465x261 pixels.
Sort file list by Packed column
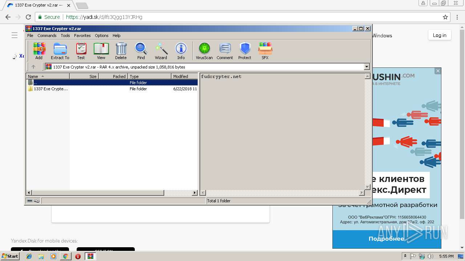(113, 76)
